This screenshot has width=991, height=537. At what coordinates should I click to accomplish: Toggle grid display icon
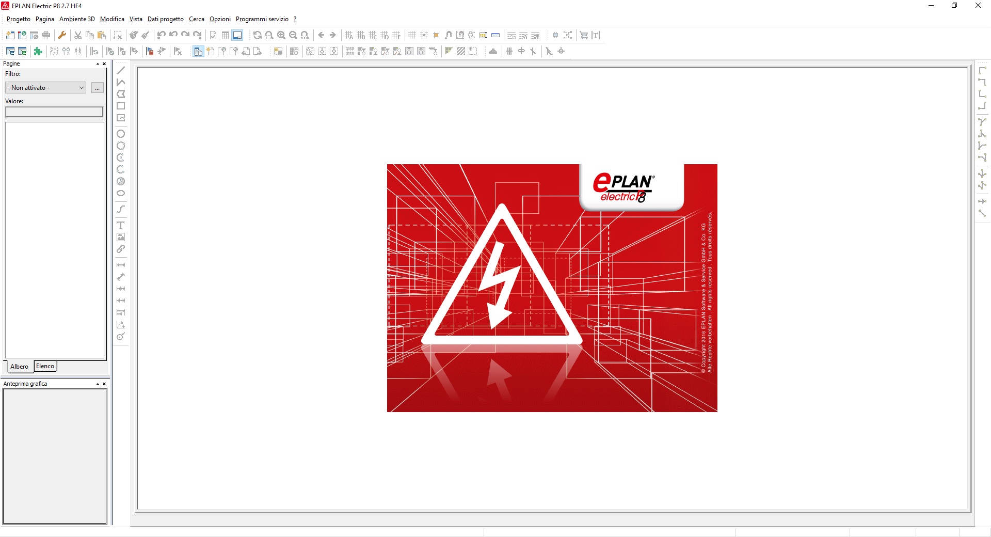[412, 35]
